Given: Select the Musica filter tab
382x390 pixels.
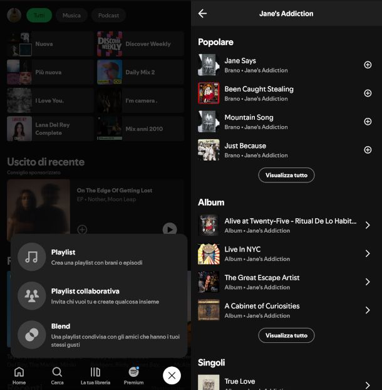Looking at the screenshot, I should coord(71,15).
